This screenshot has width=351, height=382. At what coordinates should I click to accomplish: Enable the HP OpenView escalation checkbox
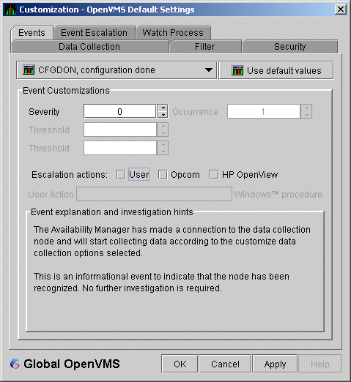(x=214, y=175)
